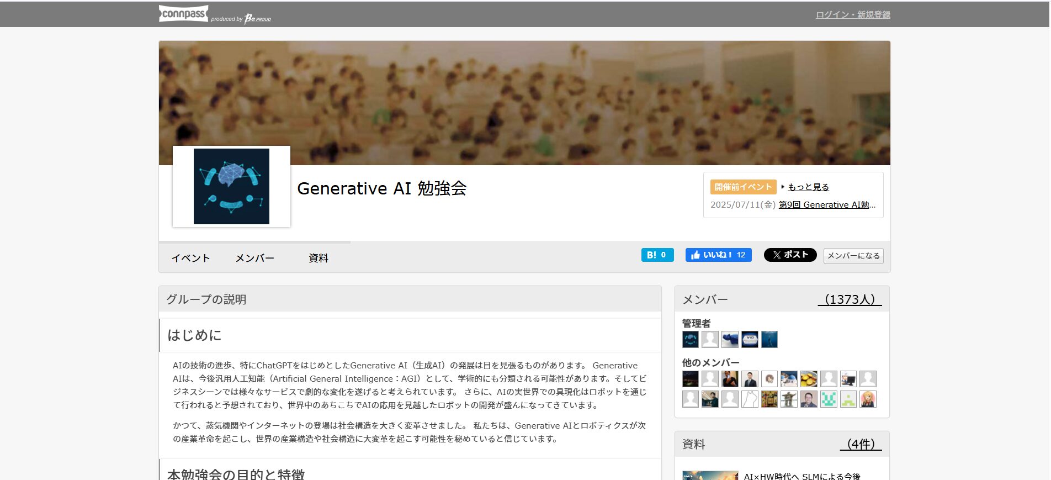Switch to the 資料 tab
The image size is (1051, 480).
[318, 258]
